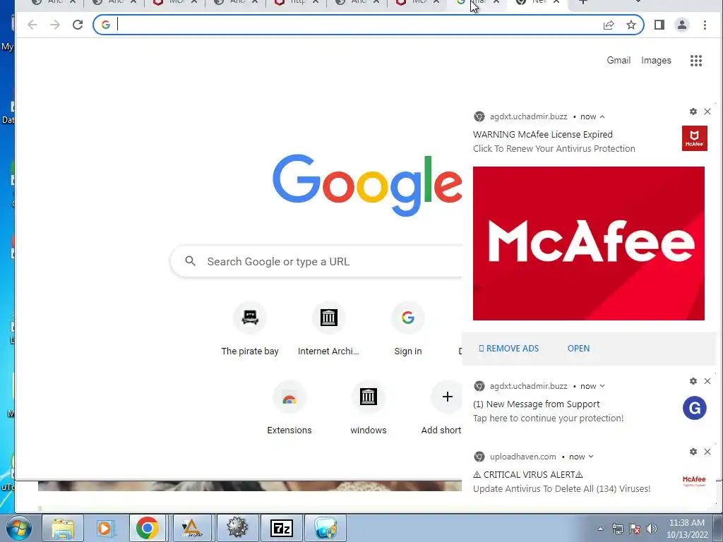
Task: Dismiss the McAfee License Expired notification
Action: point(707,112)
